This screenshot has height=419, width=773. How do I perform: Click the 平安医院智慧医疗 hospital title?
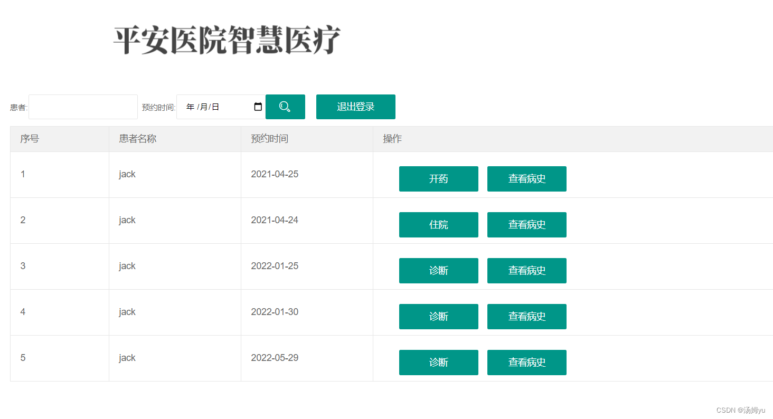tap(226, 38)
